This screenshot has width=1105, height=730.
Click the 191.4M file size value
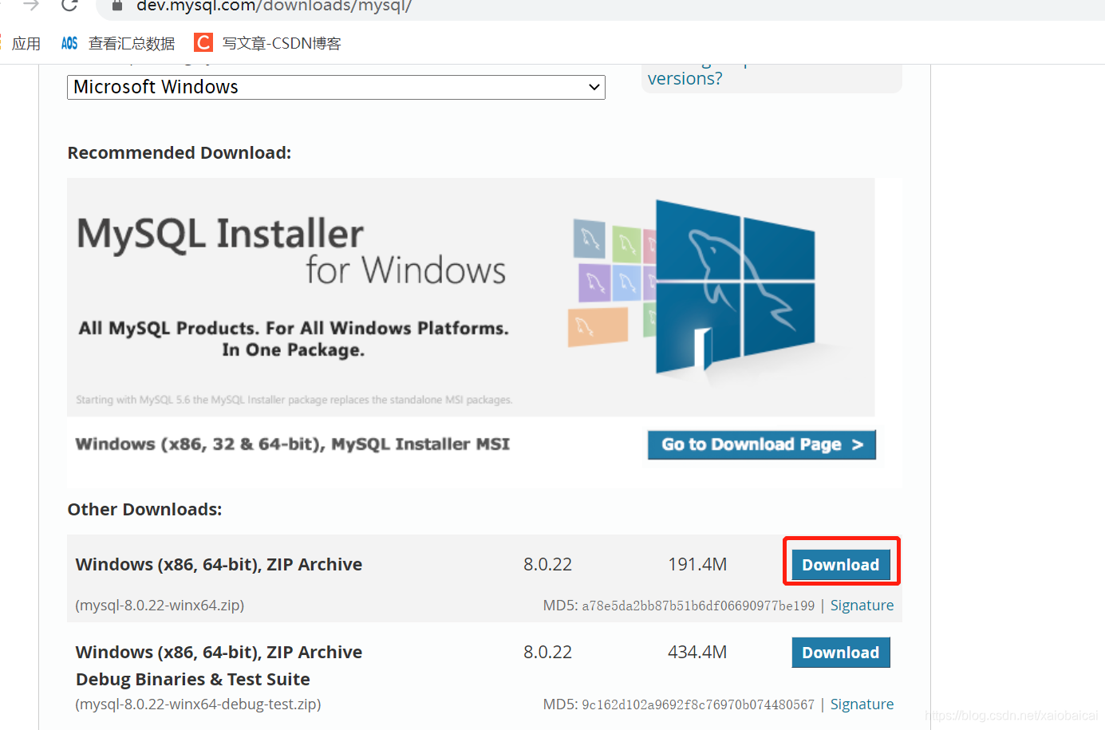tap(697, 564)
